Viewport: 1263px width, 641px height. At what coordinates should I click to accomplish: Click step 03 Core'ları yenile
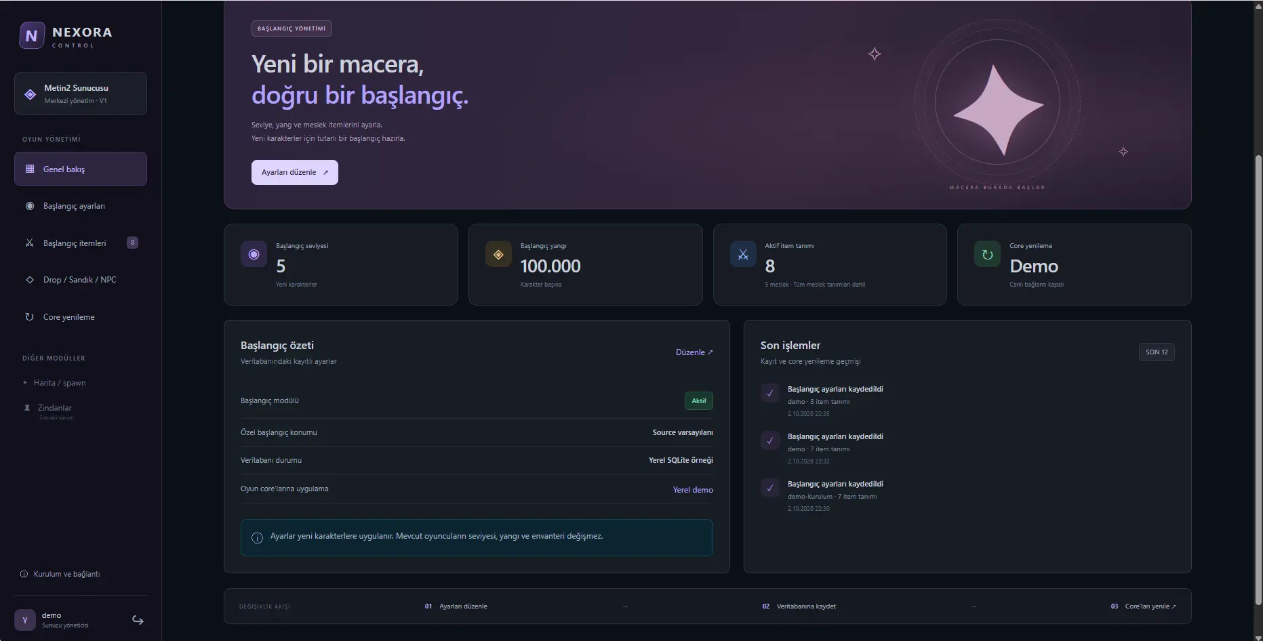(1144, 606)
